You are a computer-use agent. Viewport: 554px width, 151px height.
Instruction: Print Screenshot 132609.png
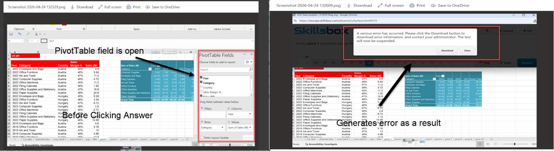click(417, 5)
